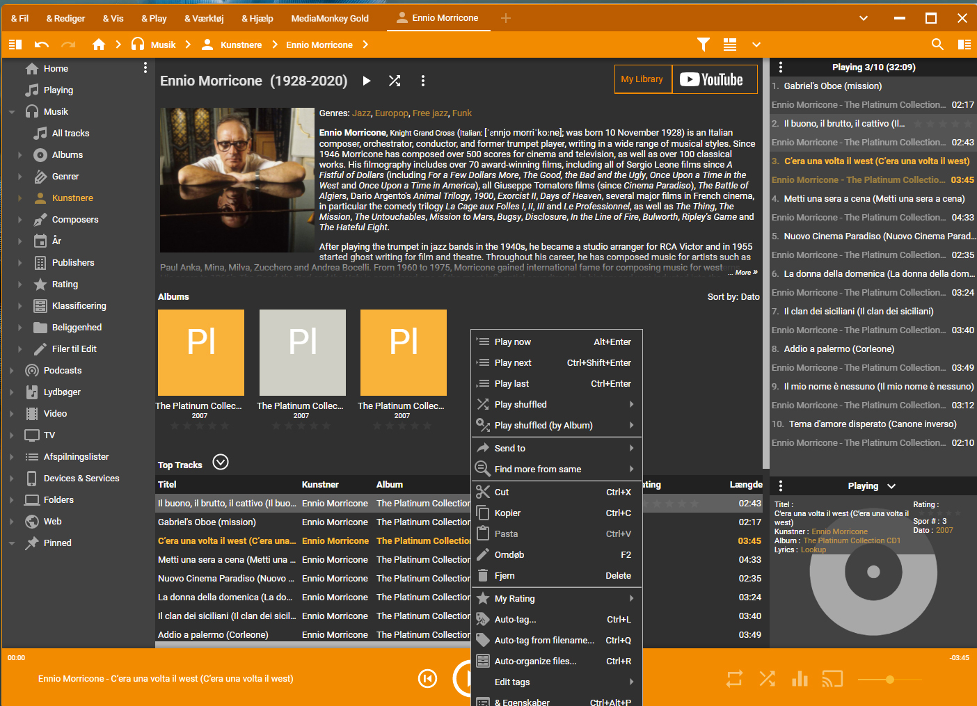977x706 pixels.
Task: Click the undo back arrow icon
Action: coord(42,45)
